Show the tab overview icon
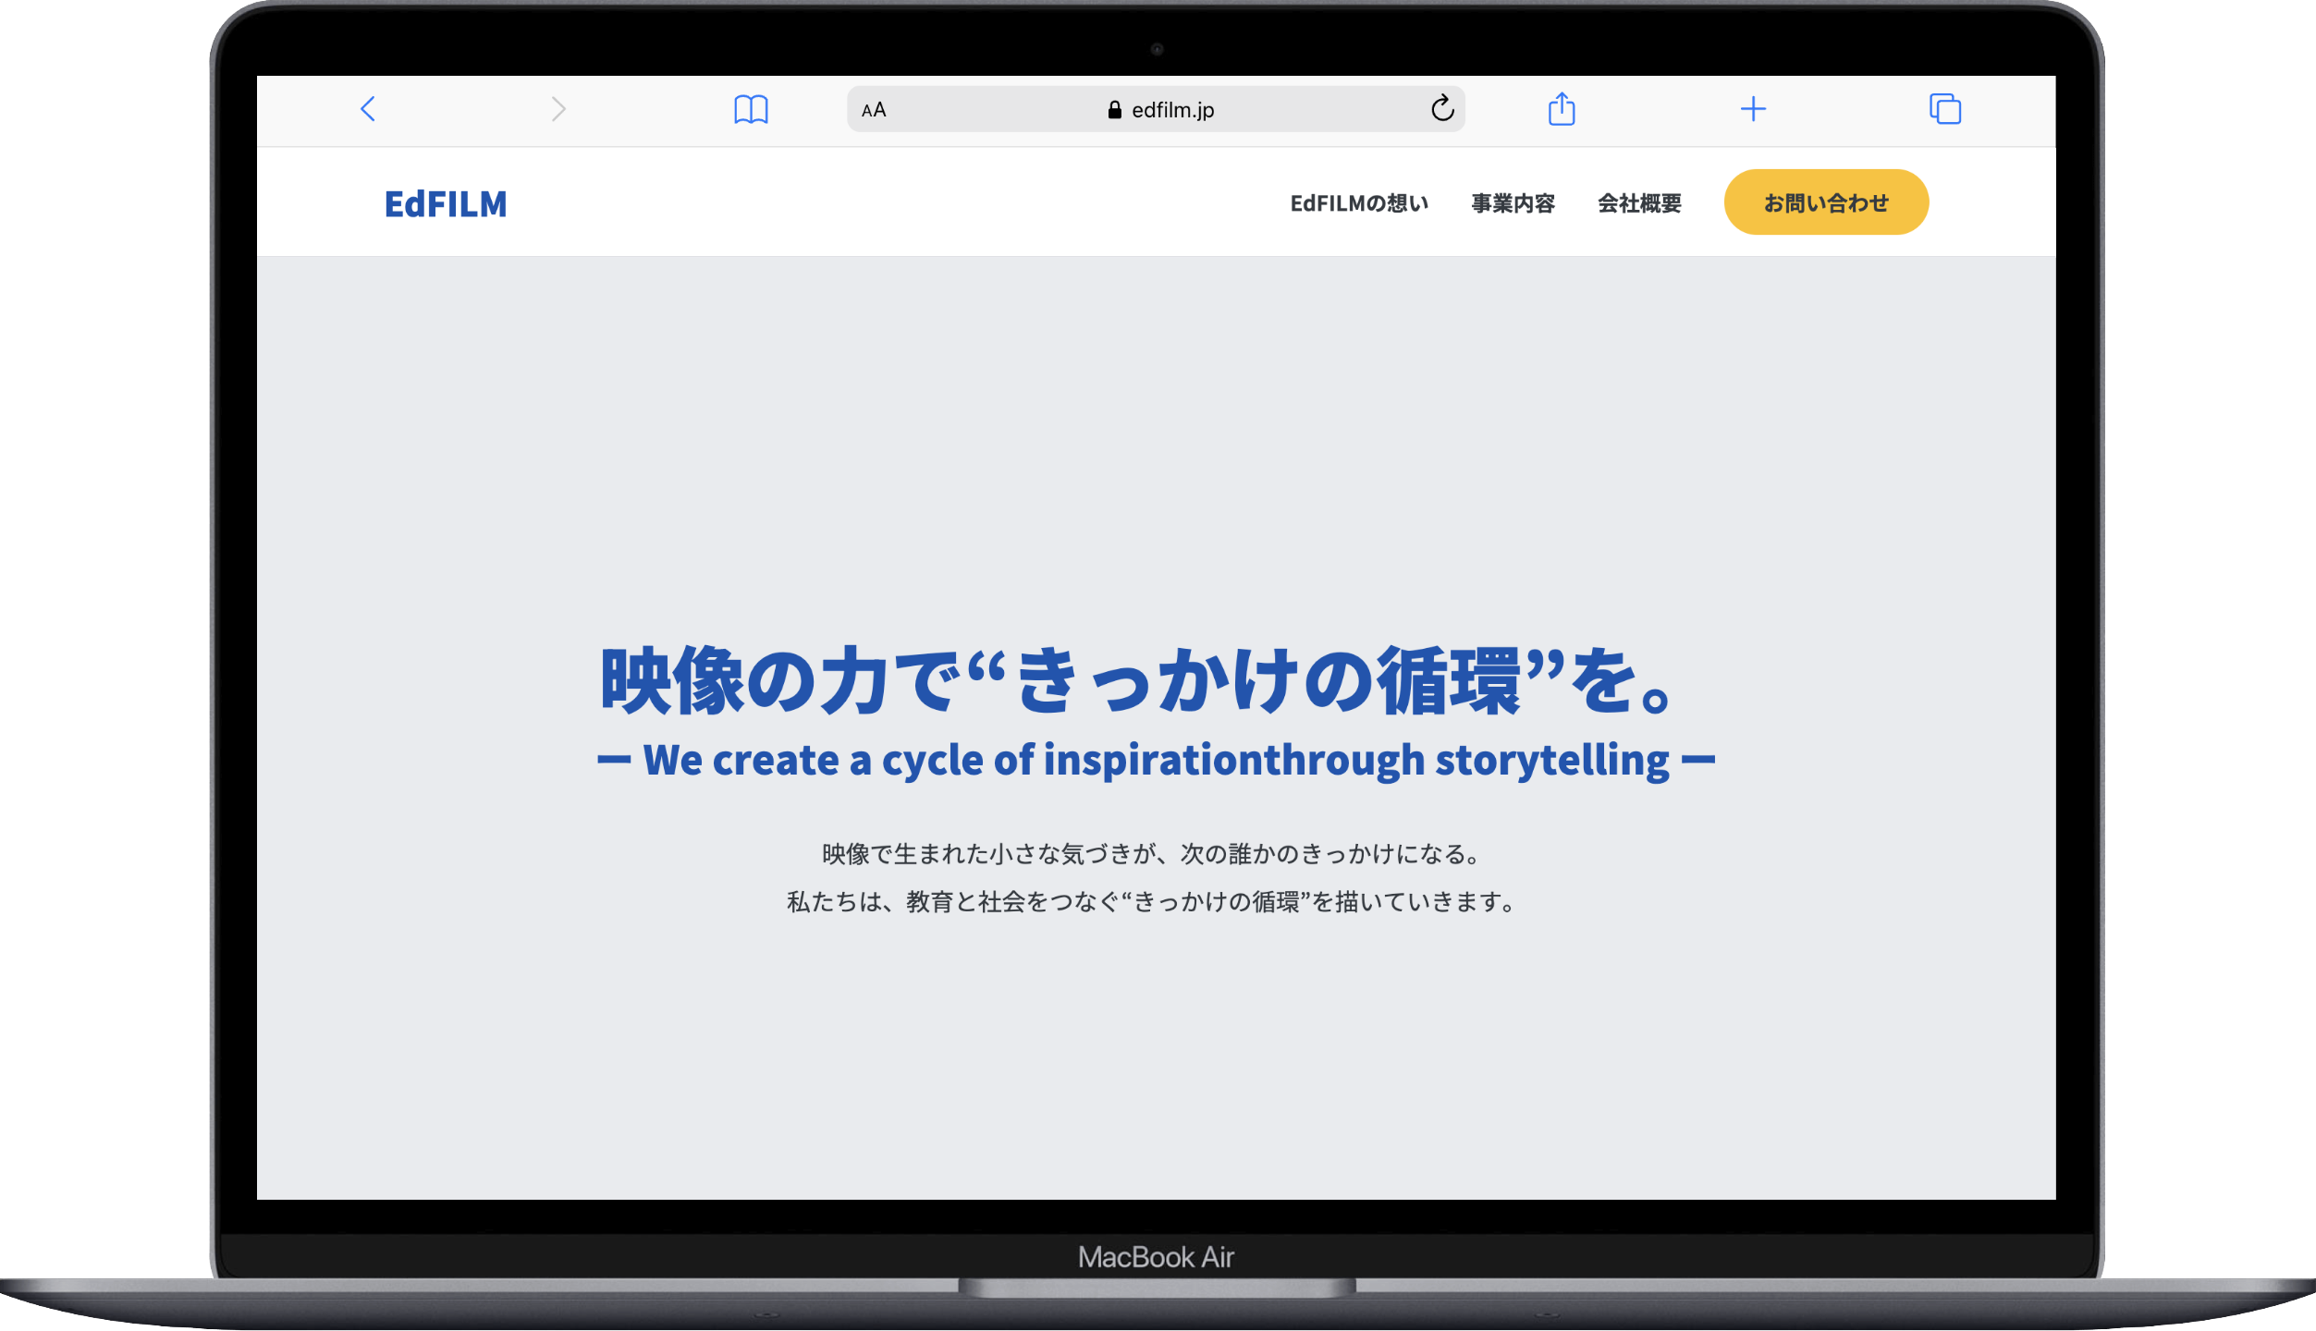This screenshot has height=1331, width=2316. click(x=1944, y=109)
